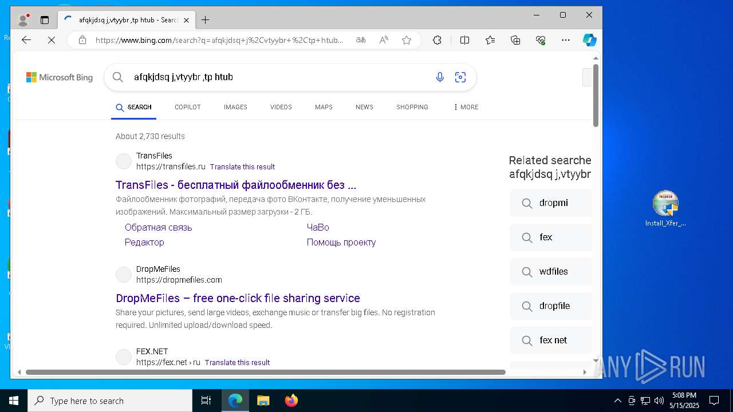Launch Firefox from the taskbar
733x412 pixels.
[291, 401]
